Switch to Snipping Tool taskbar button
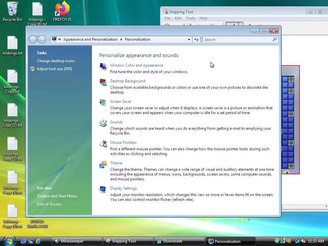 [128, 241]
